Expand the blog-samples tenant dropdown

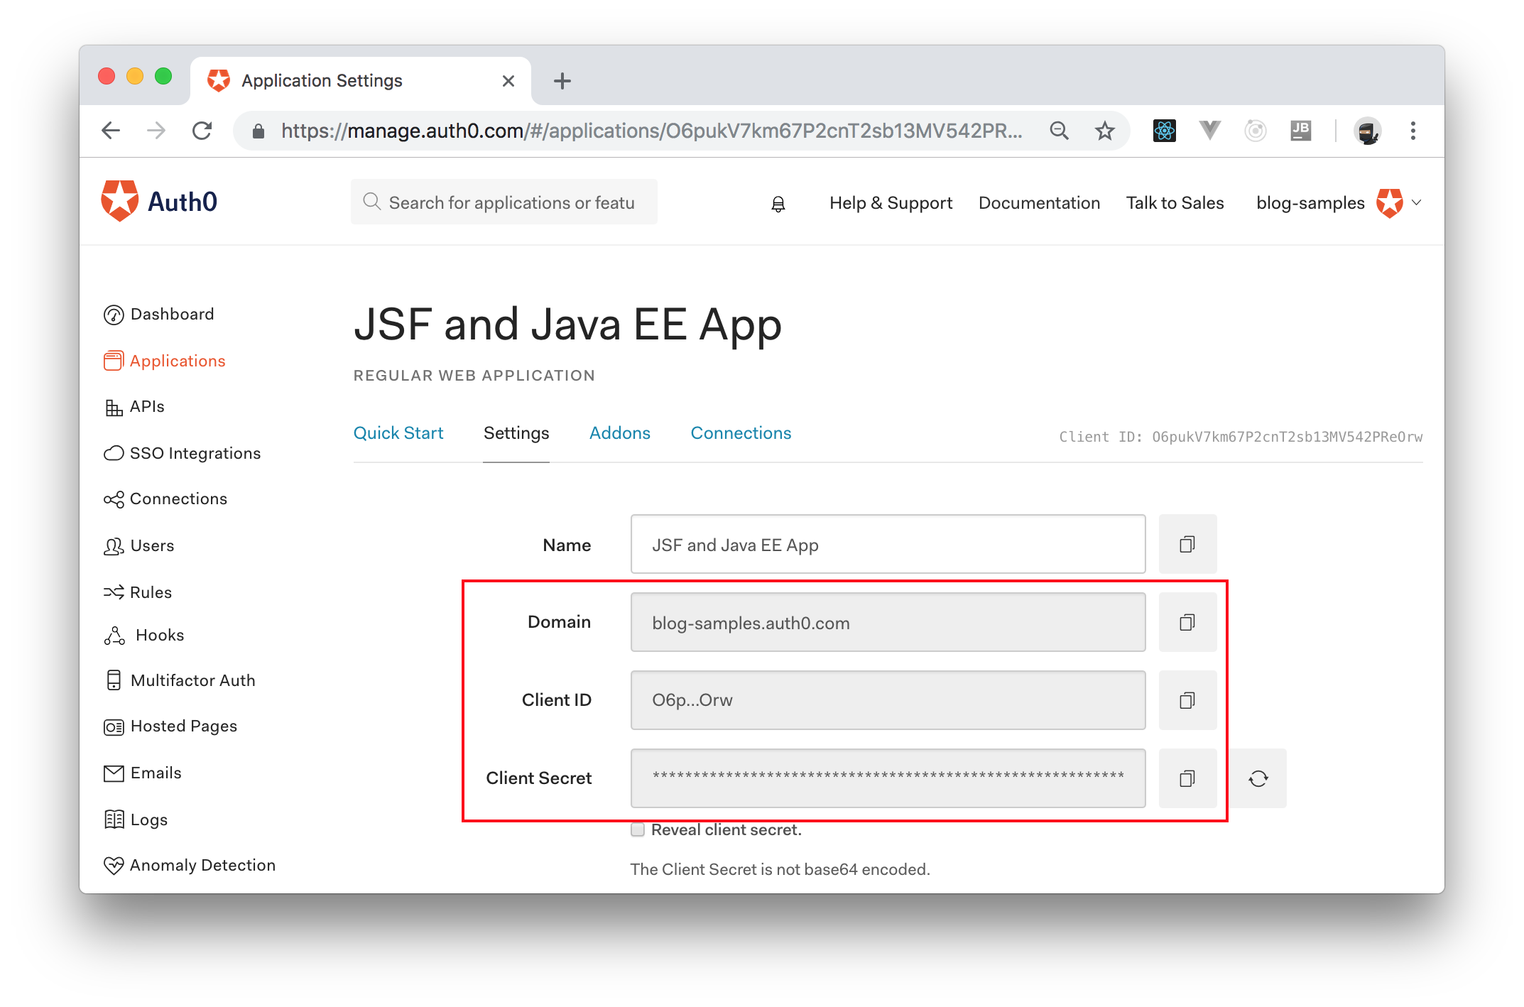click(x=1417, y=202)
